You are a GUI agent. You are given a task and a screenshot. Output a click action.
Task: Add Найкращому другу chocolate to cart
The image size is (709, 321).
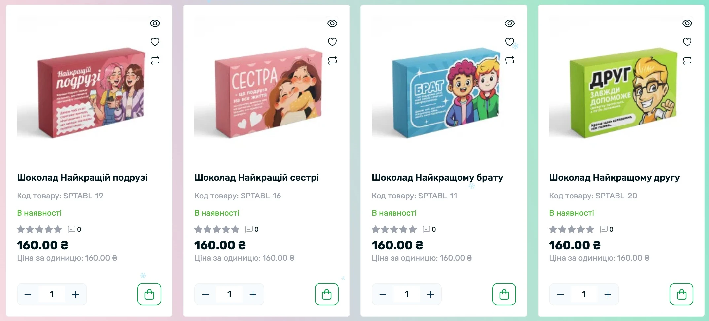[681, 294]
